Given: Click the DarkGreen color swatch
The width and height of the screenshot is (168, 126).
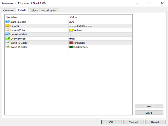Looking at the screenshot, I should click(71, 47).
